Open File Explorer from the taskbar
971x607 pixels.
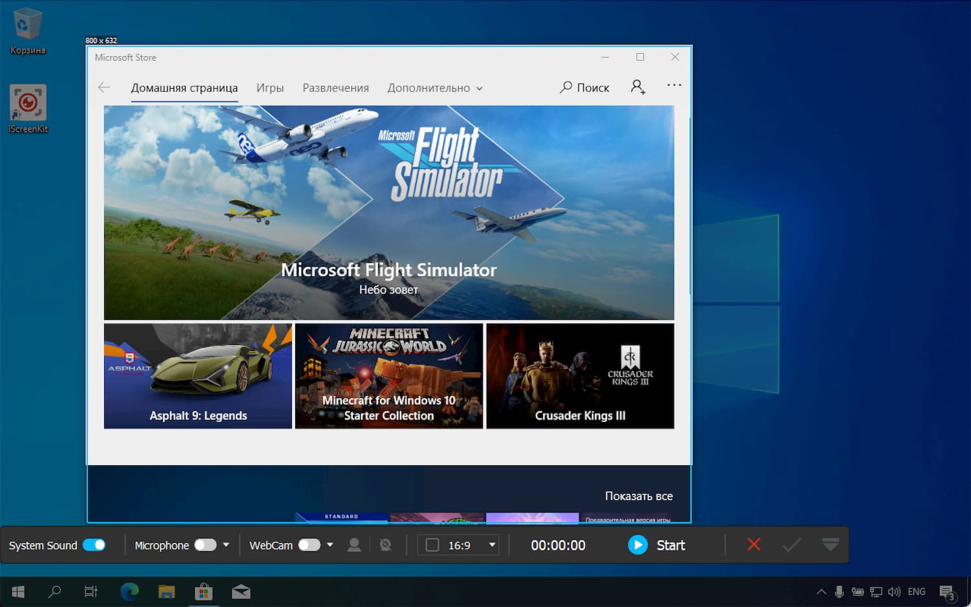pos(166,591)
